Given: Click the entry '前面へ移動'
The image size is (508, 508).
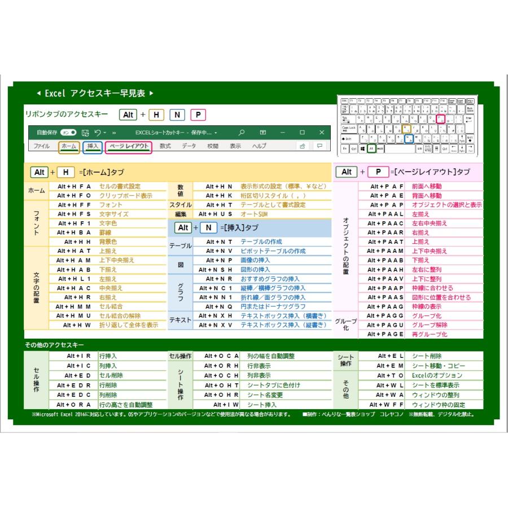Looking at the screenshot, I should (427, 186).
